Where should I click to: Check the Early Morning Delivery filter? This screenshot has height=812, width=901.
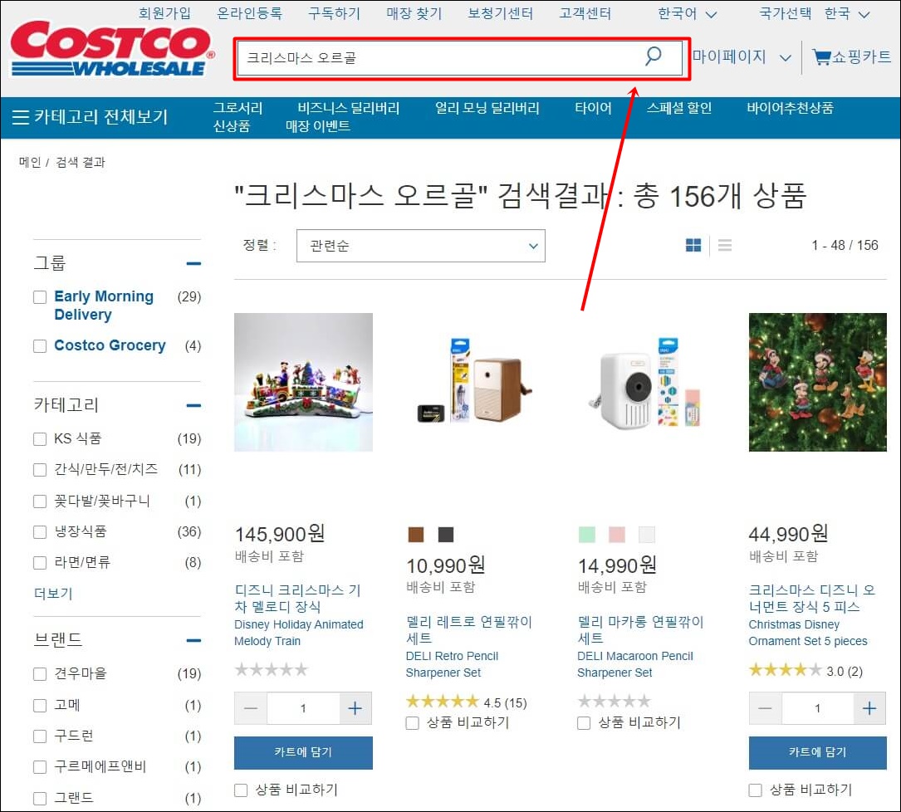pos(39,296)
